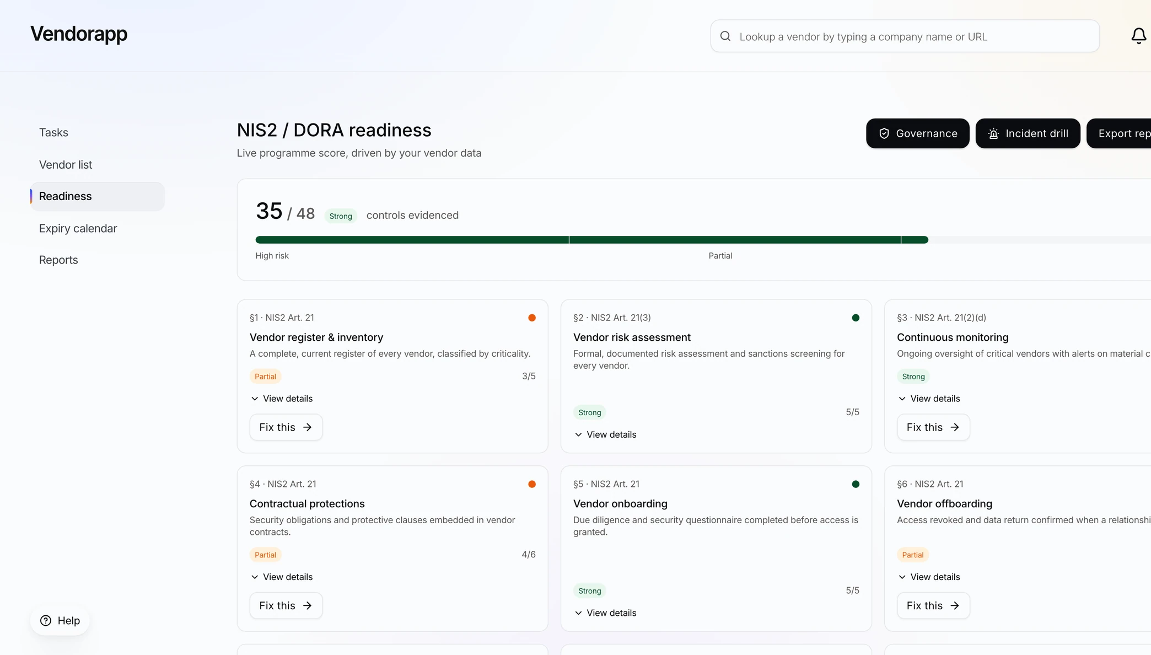
Task: Click the Vendorapp logo
Action: click(79, 34)
